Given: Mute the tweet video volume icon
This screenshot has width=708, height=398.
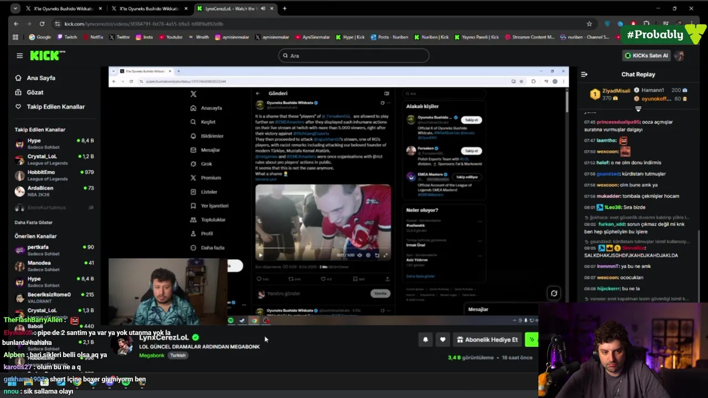Looking at the screenshot, I should point(360,255).
